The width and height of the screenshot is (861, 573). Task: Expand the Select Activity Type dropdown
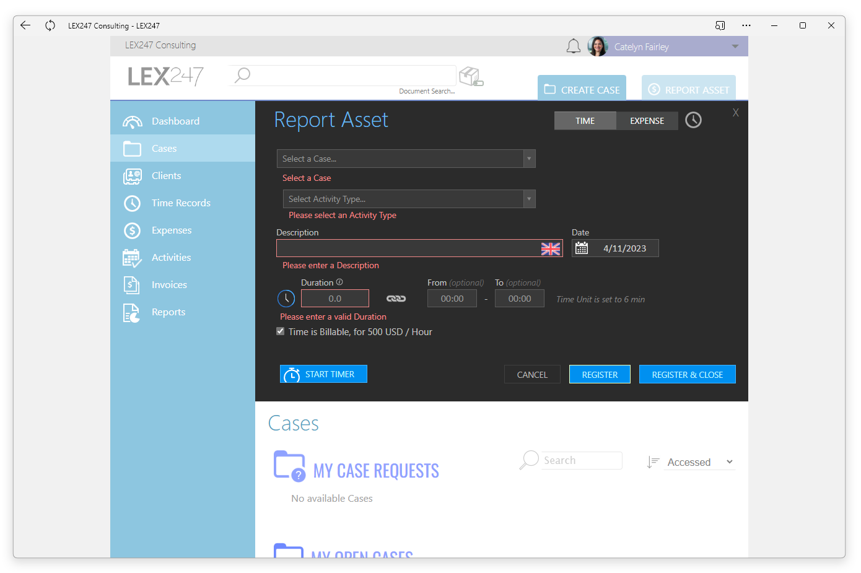[x=529, y=199]
